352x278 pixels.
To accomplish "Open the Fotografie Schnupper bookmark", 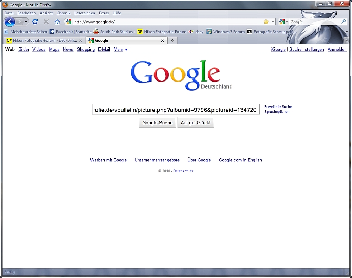I will click(x=271, y=32).
